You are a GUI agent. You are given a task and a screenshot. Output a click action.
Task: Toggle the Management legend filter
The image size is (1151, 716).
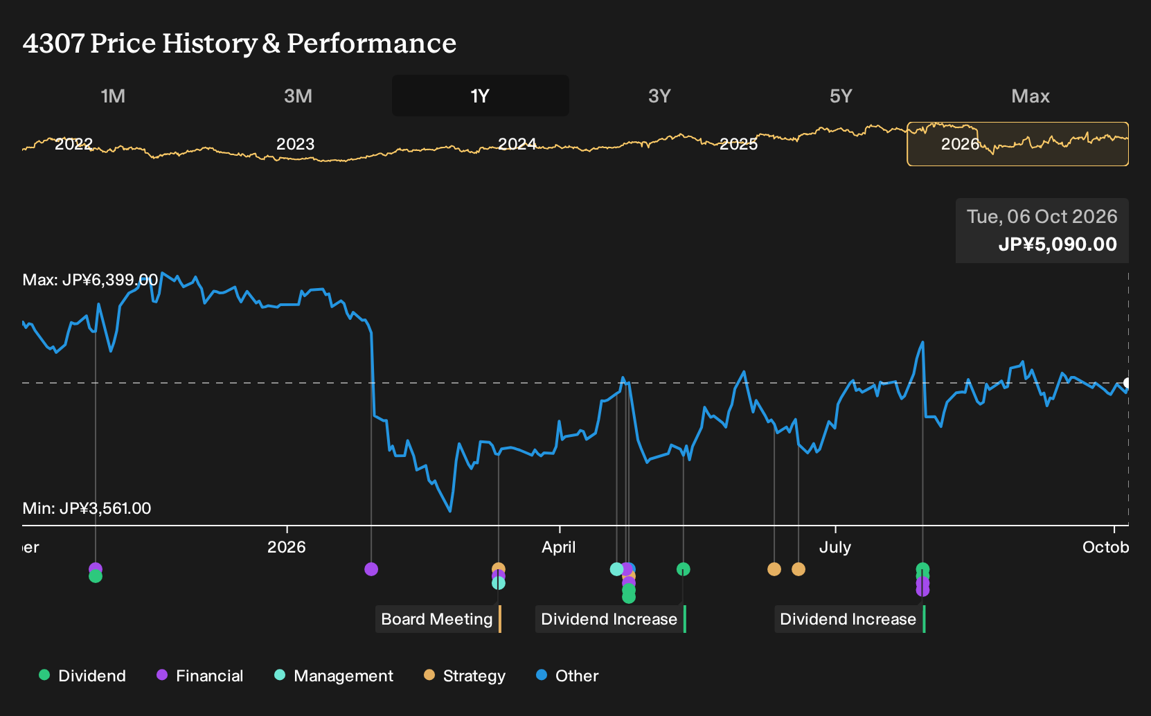pyautogui.click(x=334, y=676)
